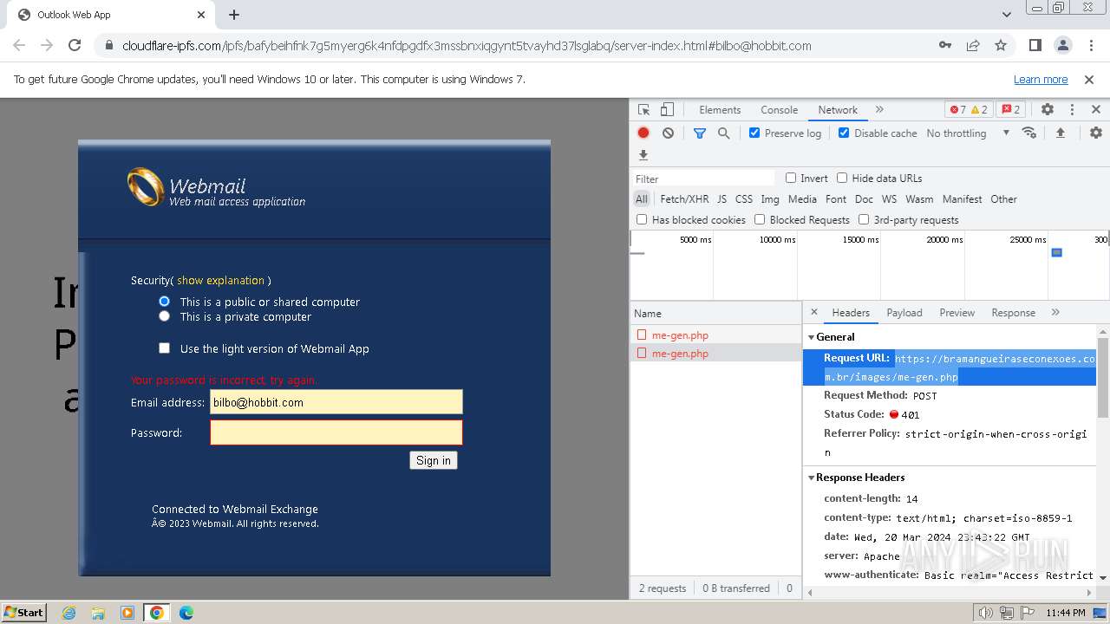Open the No throttling dropdown
The image size is (1110, 624).
(968, 133)
